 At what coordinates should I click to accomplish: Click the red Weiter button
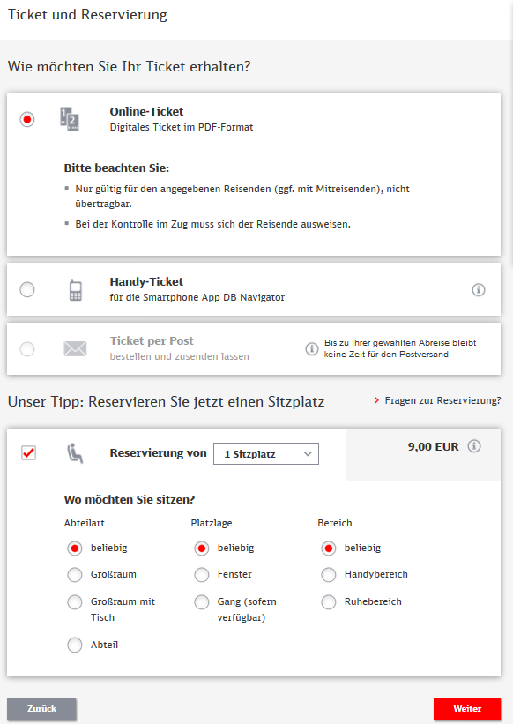click(467, 709)
